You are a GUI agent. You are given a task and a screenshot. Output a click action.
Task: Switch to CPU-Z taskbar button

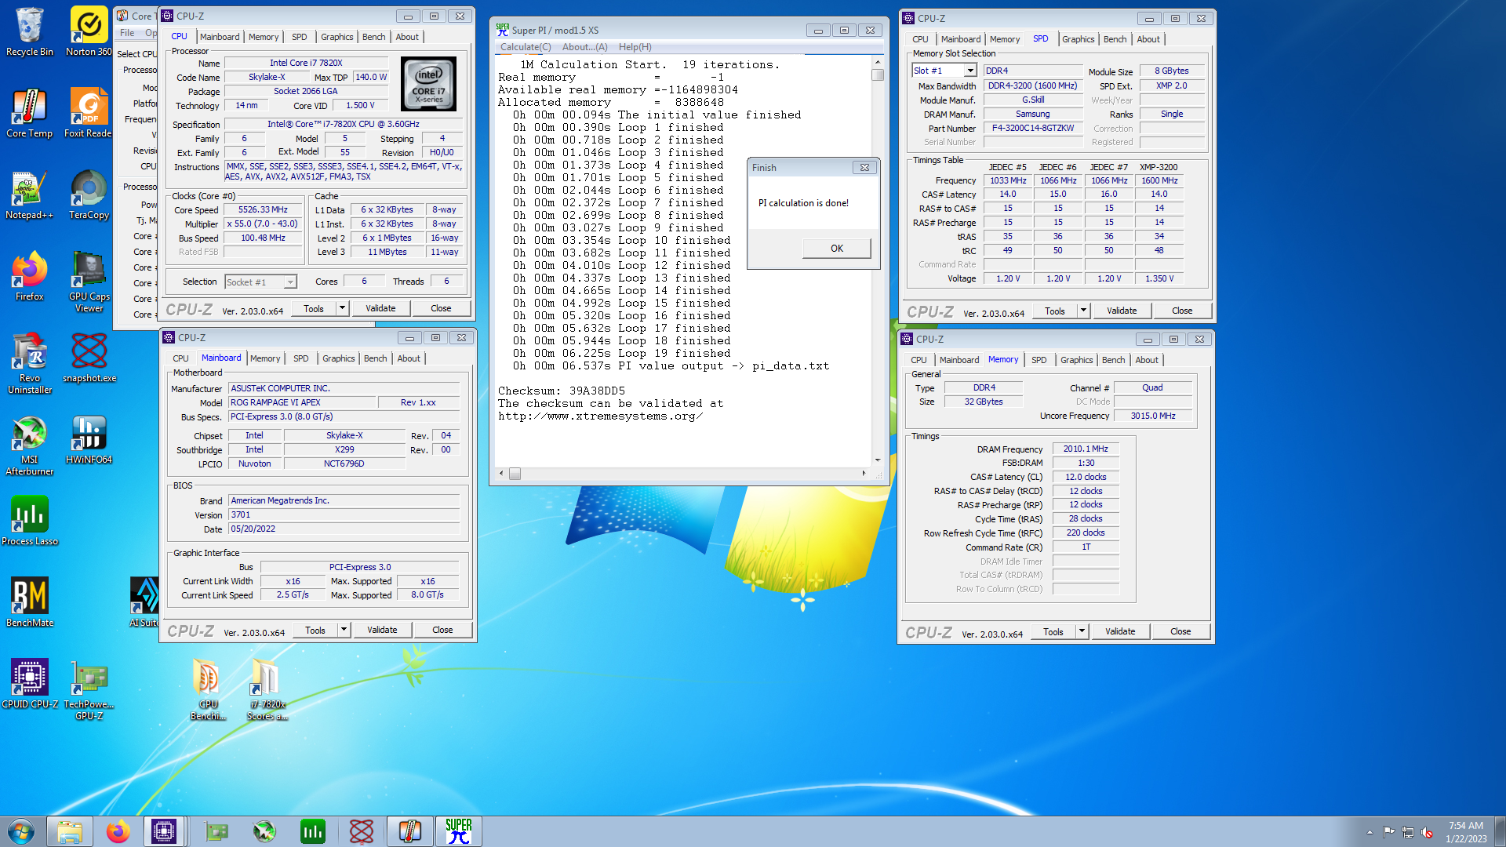pos(164,831)
